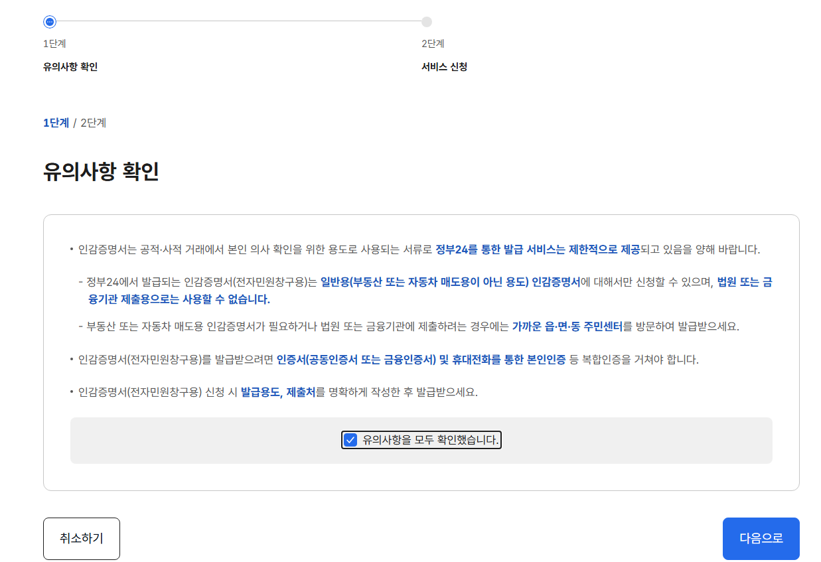The image size is (821, 562).
Task: Click the 다음으로 button
Action: coord(761,539)
